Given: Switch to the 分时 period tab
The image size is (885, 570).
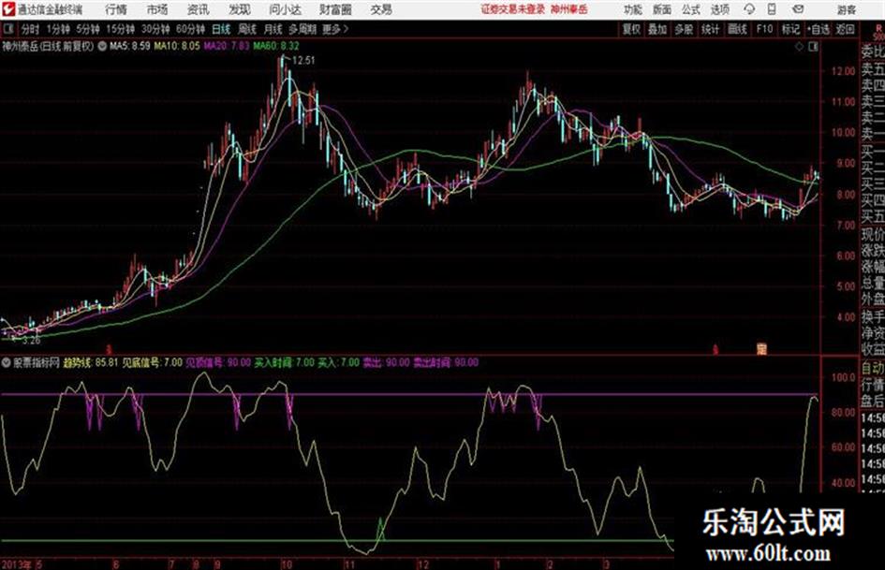Looking at the screenshot, I should (31, 29).
